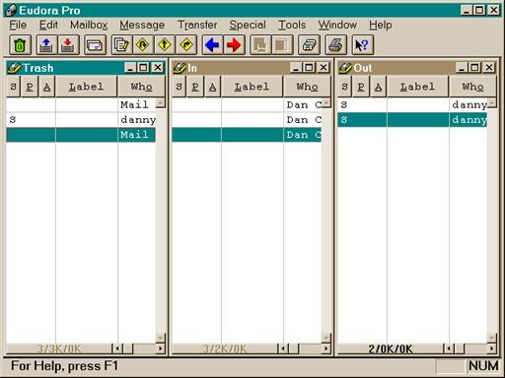The width and height of the screenshot is (505, 378).
Task: Select first Dan C message in In
Action: [247, 105]
